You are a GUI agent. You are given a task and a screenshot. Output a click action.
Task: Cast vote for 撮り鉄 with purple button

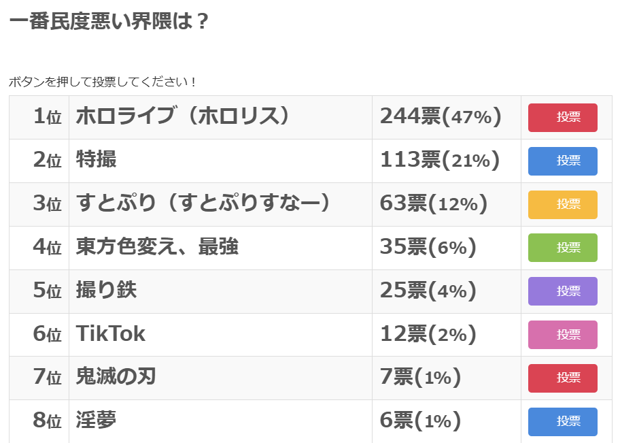562,291
